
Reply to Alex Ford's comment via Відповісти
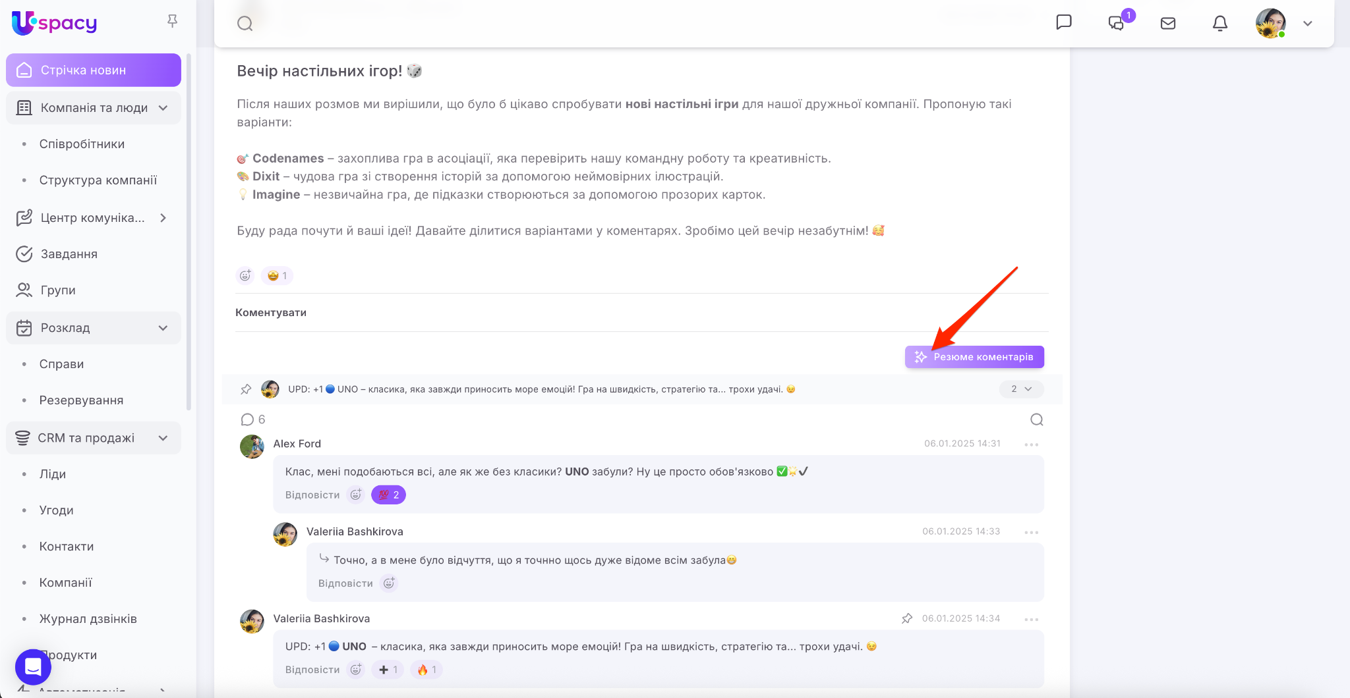(x=312, y=495)
